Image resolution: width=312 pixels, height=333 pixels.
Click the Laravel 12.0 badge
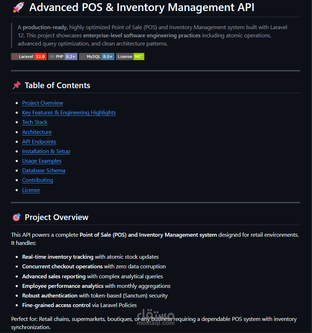pyautogui.click(x=29, y=57)
